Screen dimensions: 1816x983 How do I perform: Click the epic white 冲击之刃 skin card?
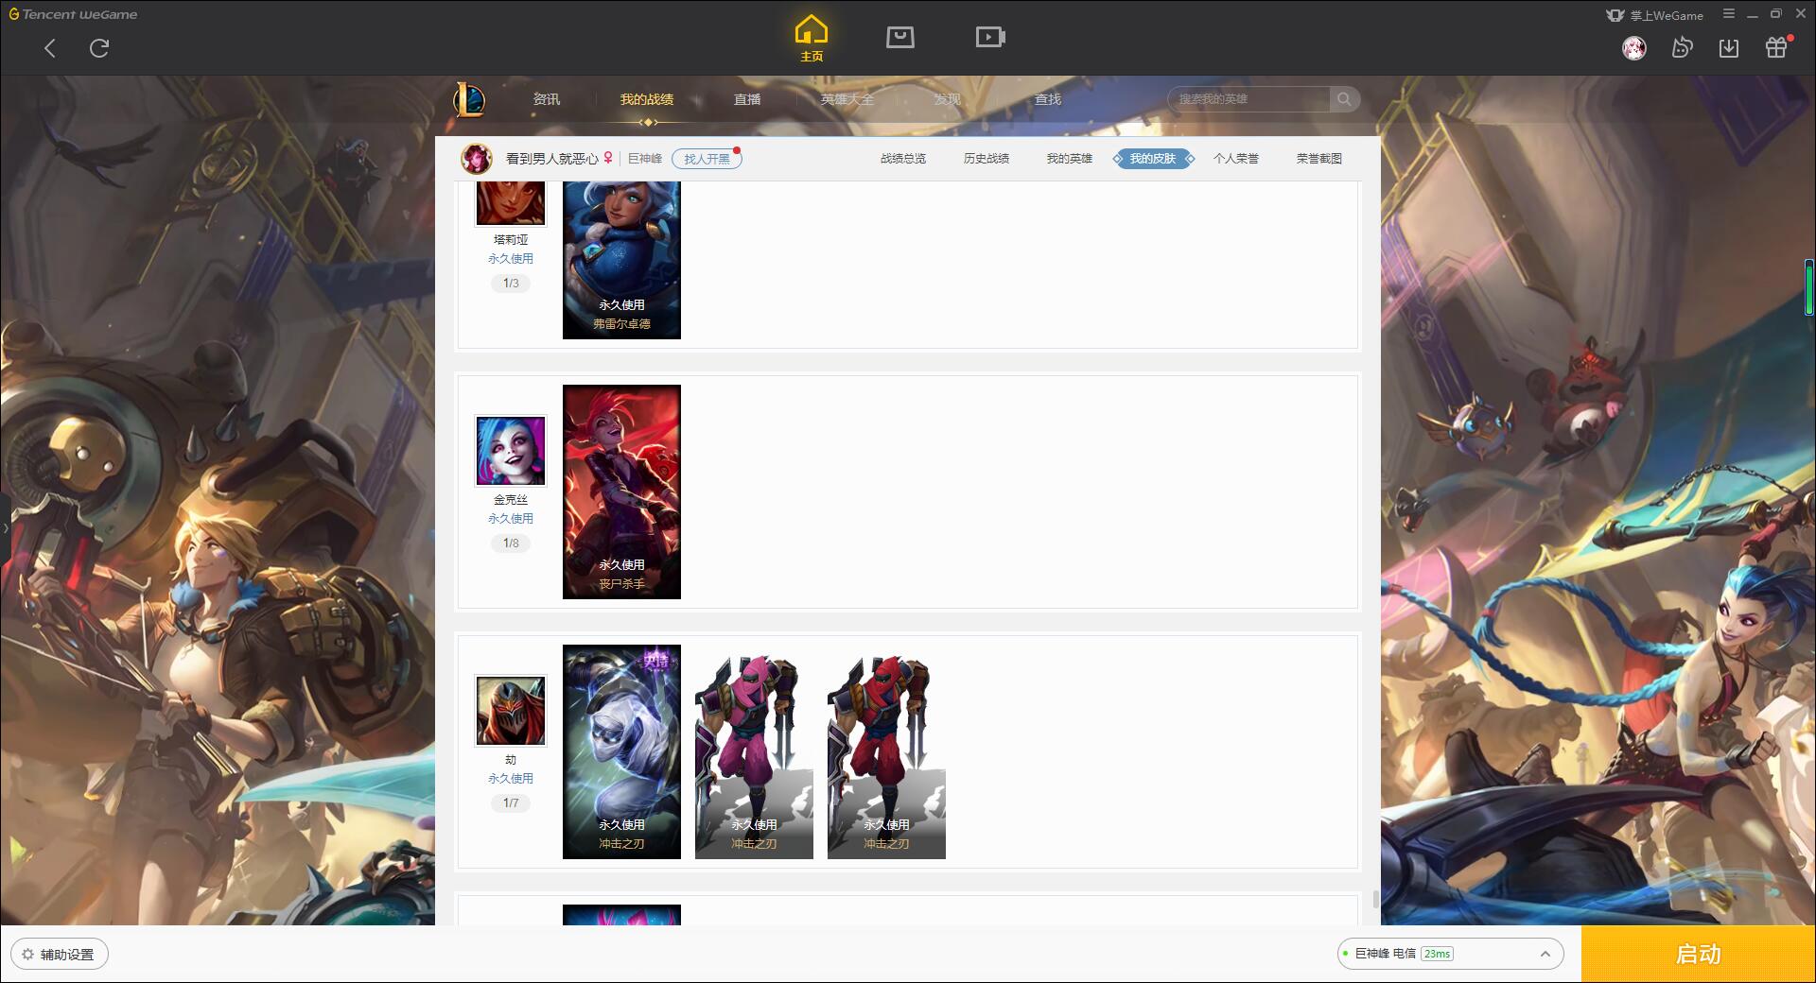tap(621, 751)
